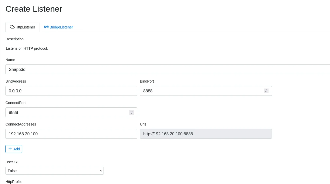
Task: Decrement BindPort with the down arrow
Action: pos(266,92)
